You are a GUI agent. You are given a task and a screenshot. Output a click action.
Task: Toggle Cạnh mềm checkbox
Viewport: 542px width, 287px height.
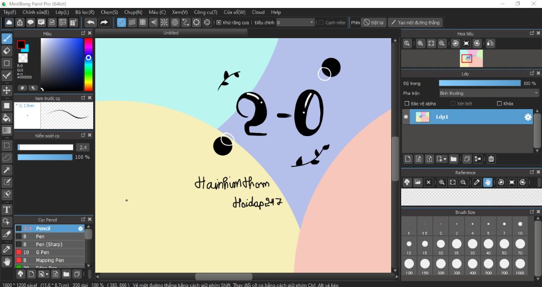pos(321,22)
